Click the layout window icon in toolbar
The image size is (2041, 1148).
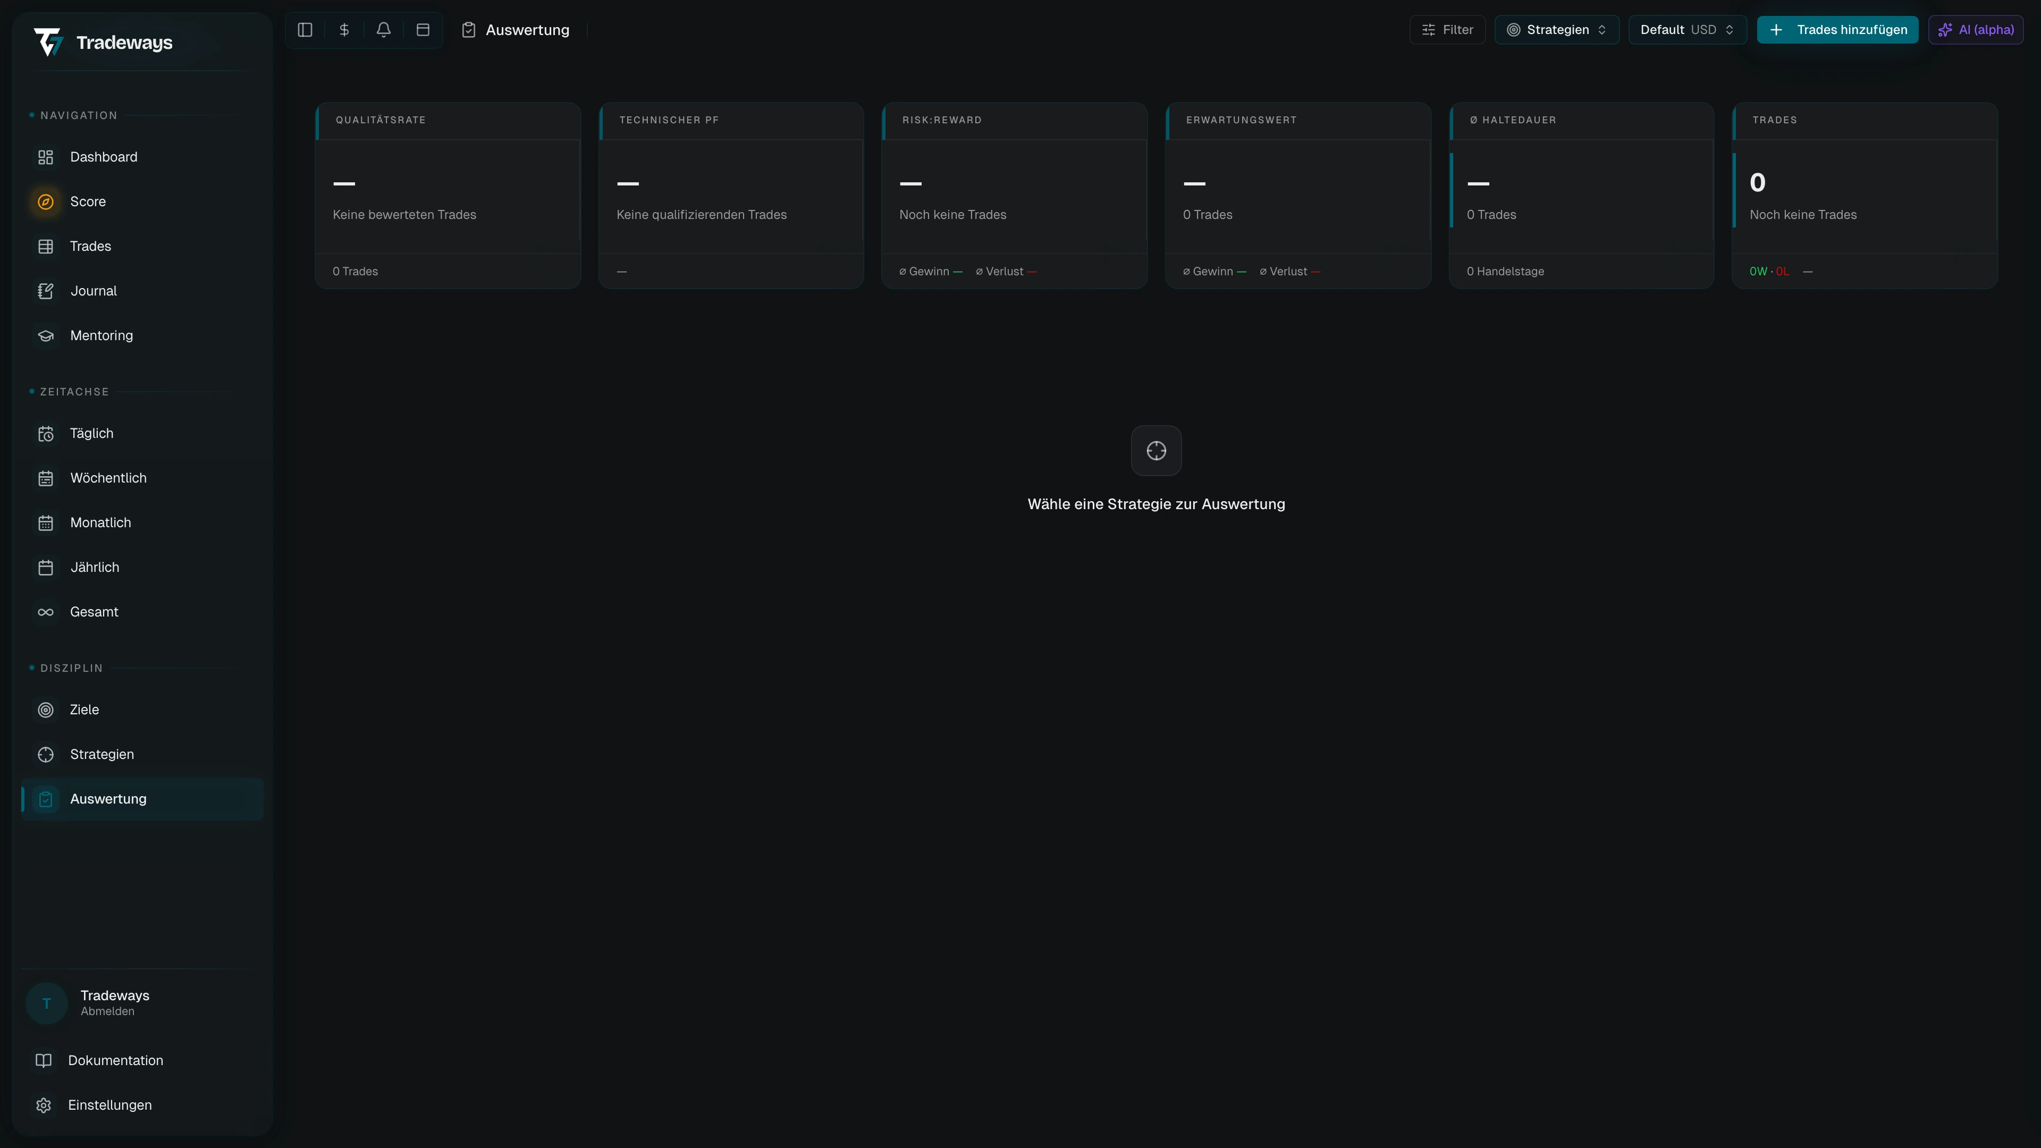pos(423,30)
